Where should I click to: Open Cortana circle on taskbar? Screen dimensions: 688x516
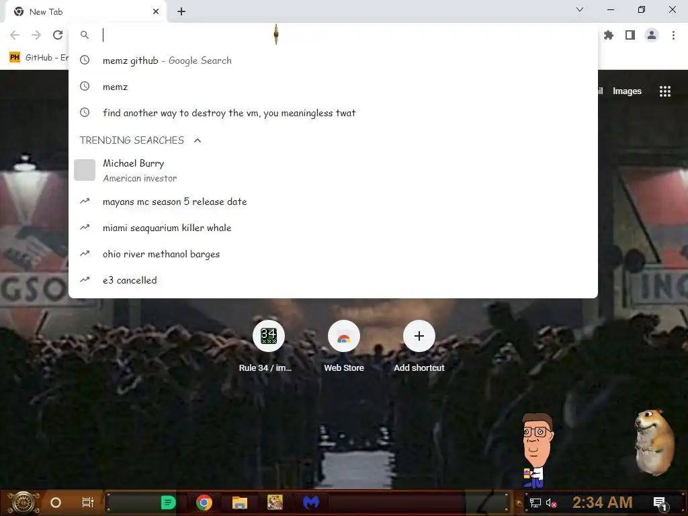click(x=56, y=503)
